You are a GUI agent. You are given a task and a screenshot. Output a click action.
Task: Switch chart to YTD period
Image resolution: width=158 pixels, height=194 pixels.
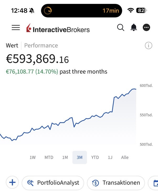click(x=95, y=157)
